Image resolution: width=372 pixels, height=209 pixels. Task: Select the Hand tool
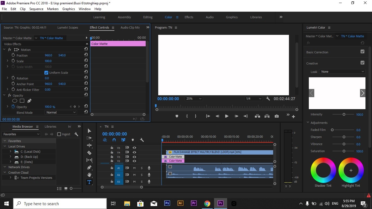[89, 175]
